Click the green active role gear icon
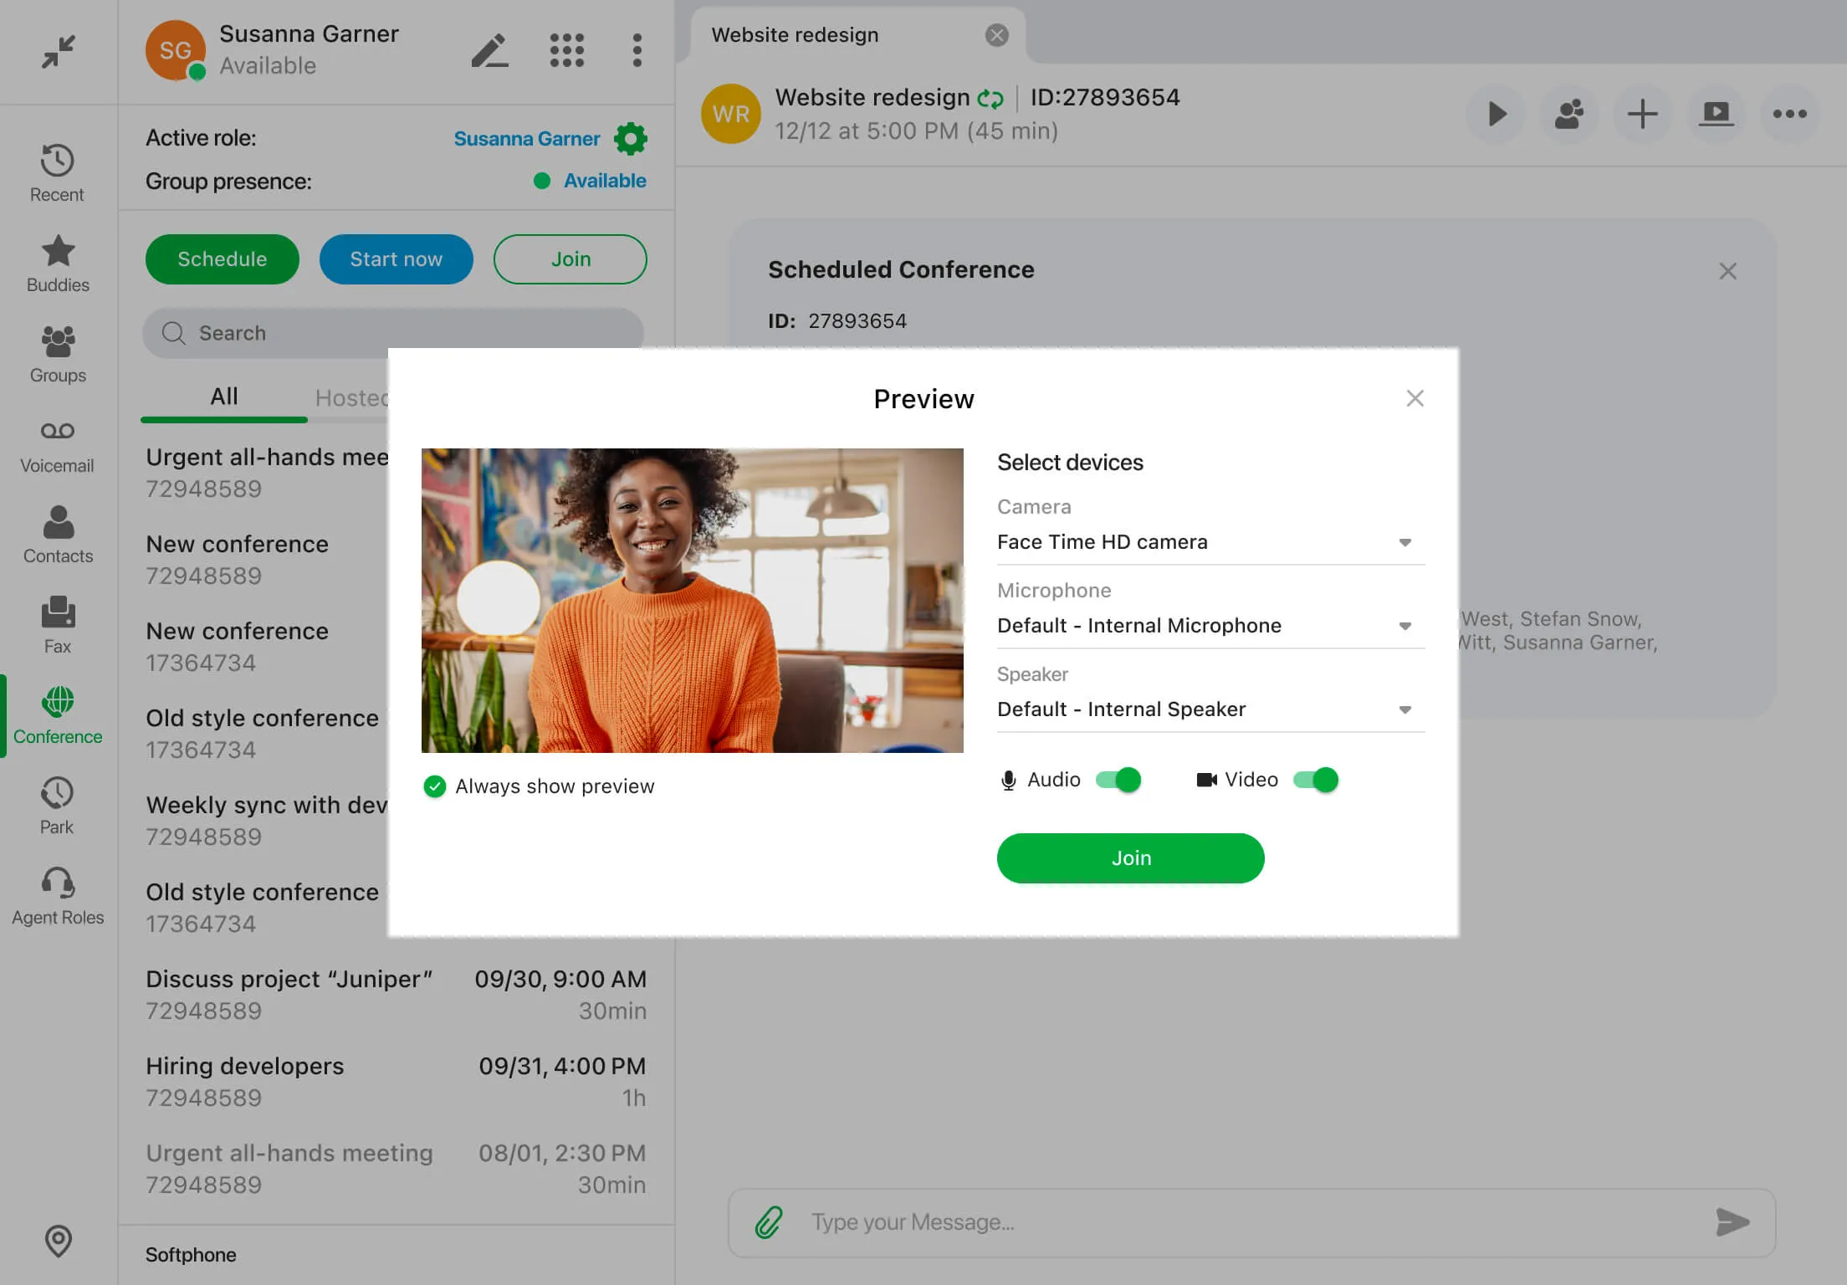 (x=630, y=139)
